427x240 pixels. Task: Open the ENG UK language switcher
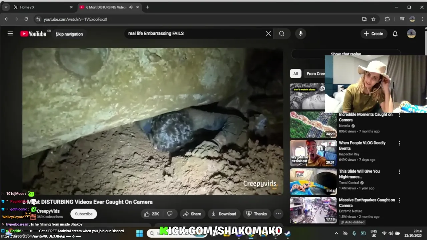pos(374,233)
